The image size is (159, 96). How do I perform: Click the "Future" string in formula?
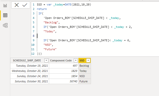point(50,49)
